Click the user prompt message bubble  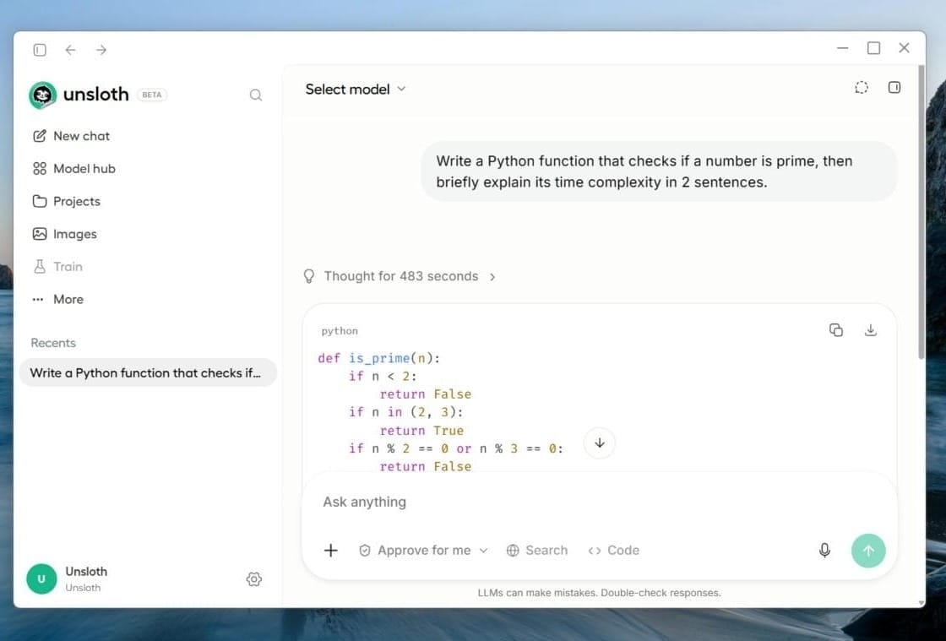(x=658, y=171)
